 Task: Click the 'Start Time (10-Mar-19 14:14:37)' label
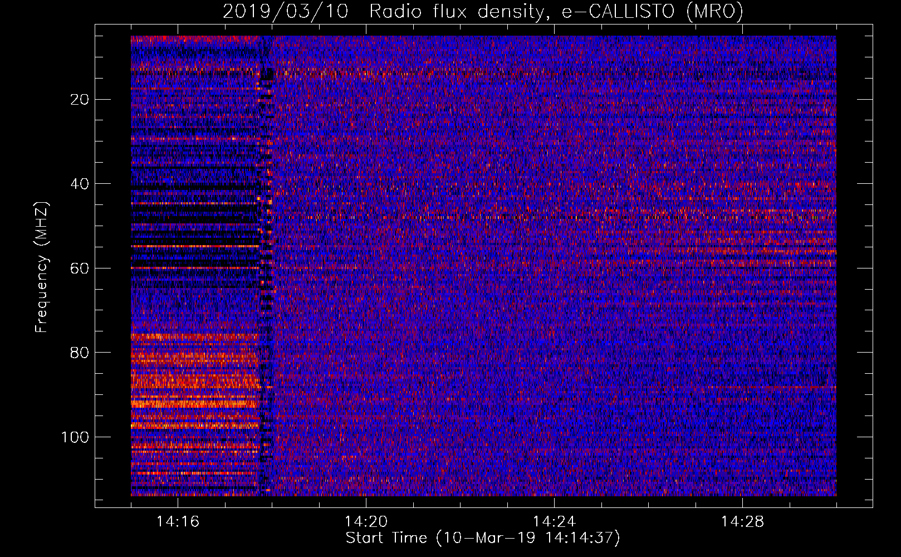click(x=483, y=538)
